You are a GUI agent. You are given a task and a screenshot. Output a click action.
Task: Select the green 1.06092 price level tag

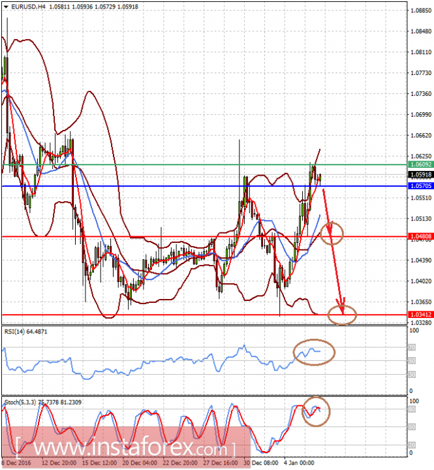(418, 164)
